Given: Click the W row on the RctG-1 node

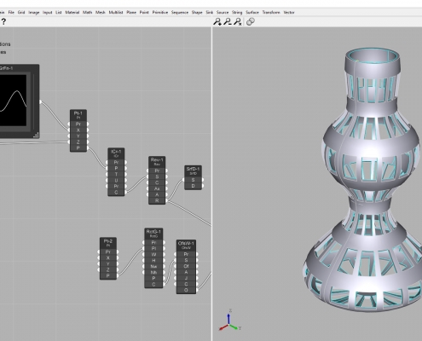Looking at the screenshot, I should (x=153, y=254).
